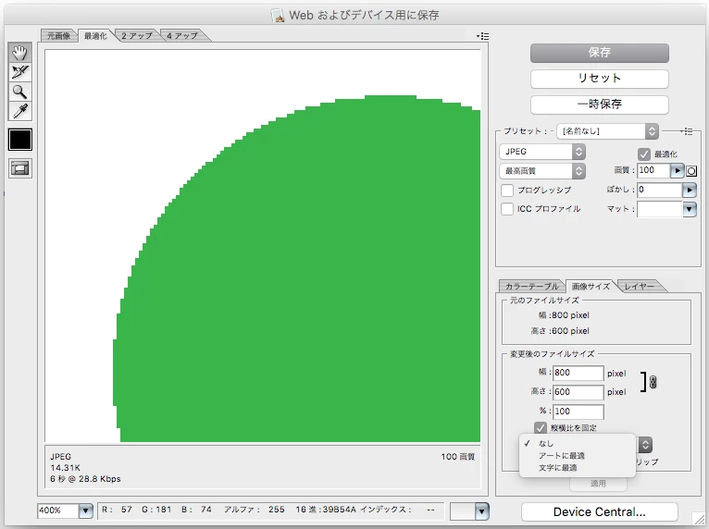Open the JPEG format dropdown
The height and width of the screenshot is (529, 709).
[x=542, y=152]
